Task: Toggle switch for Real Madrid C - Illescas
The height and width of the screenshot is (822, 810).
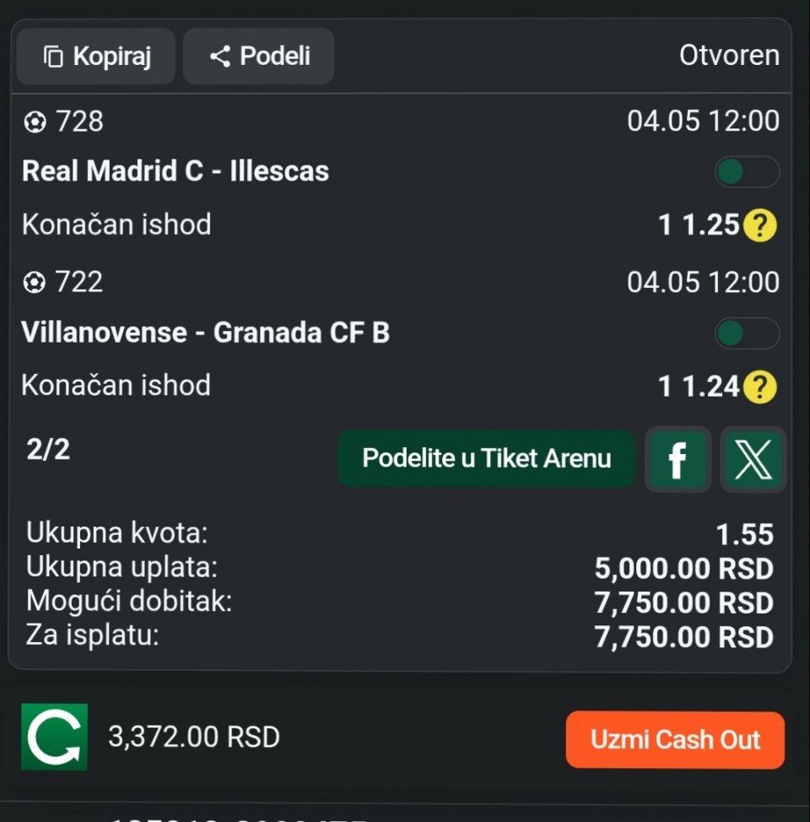Action: click(747, 171)
